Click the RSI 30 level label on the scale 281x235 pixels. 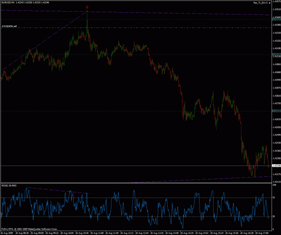tap(274, 217)
